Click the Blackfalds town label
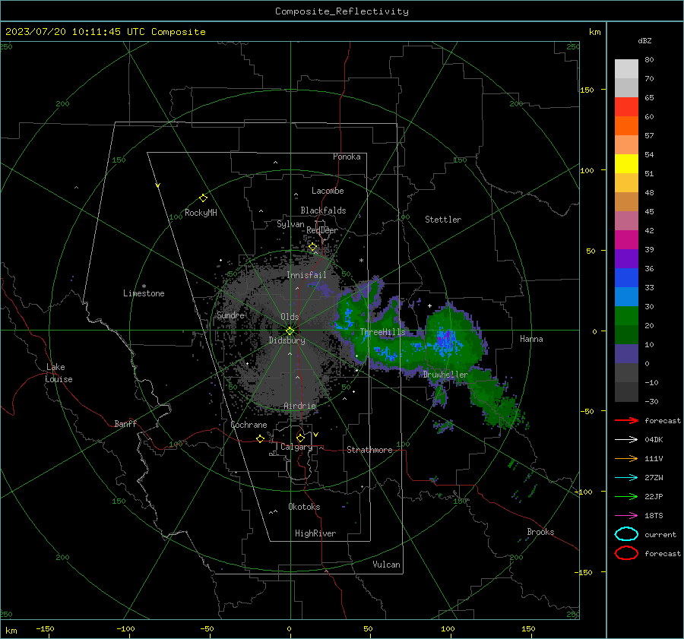 point(323,210)
